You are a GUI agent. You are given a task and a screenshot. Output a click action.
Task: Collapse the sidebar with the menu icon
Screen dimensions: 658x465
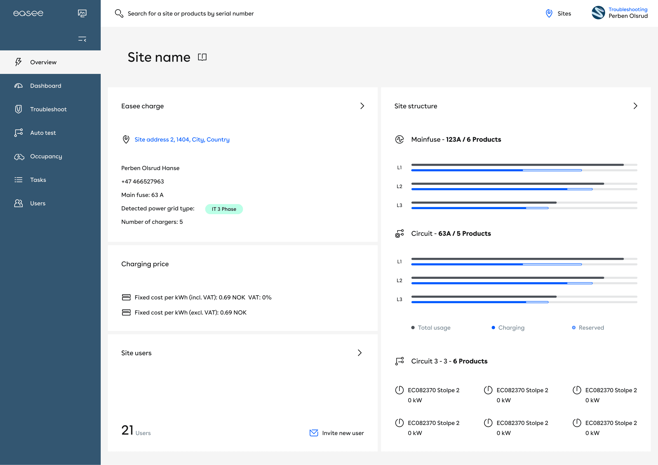pos(82,39)
